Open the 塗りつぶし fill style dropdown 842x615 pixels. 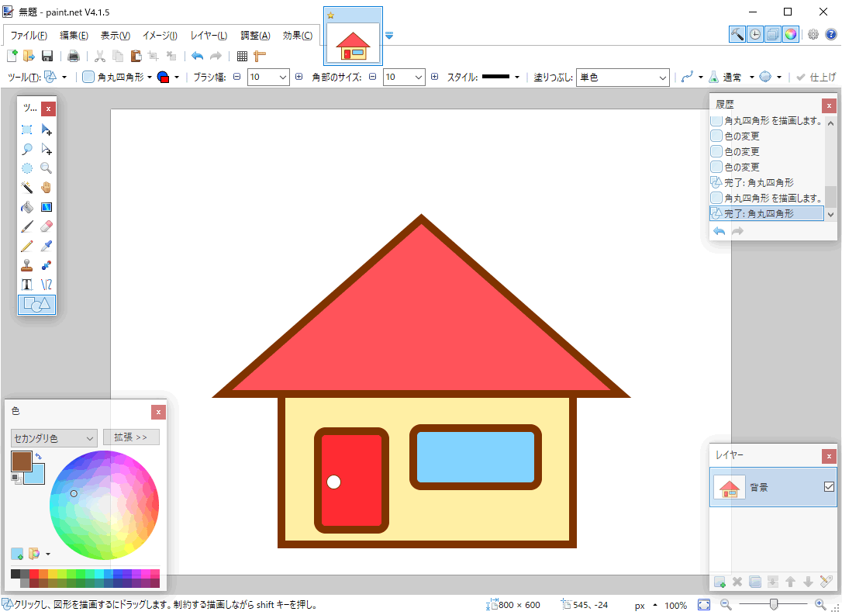click(x=623, y=77)
